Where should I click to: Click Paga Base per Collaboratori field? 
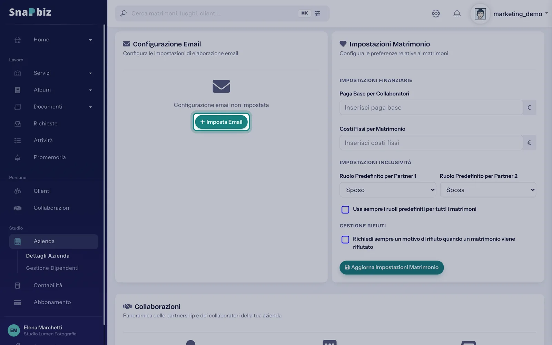[x=431, y=107]
